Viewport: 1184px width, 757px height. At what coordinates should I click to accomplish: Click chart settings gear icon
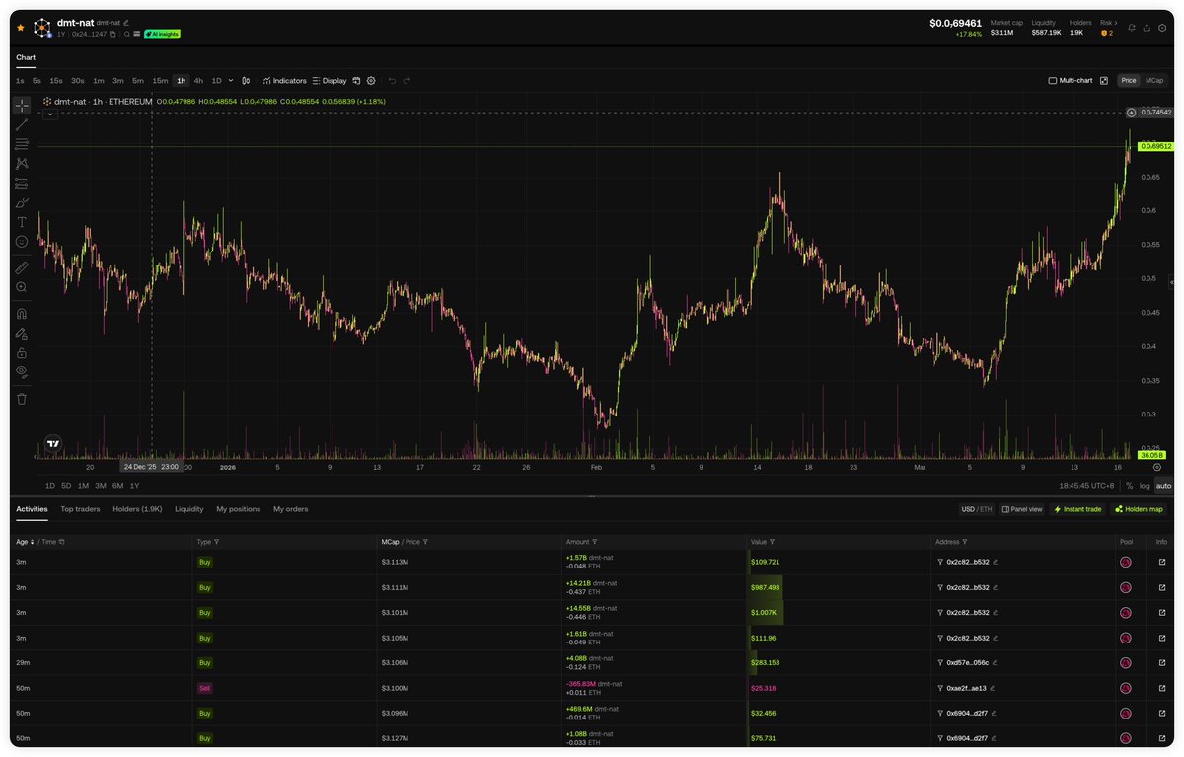[x=371, y=81]
